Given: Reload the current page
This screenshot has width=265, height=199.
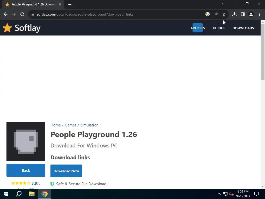Looking at the screenshot, I should point(22,15).
